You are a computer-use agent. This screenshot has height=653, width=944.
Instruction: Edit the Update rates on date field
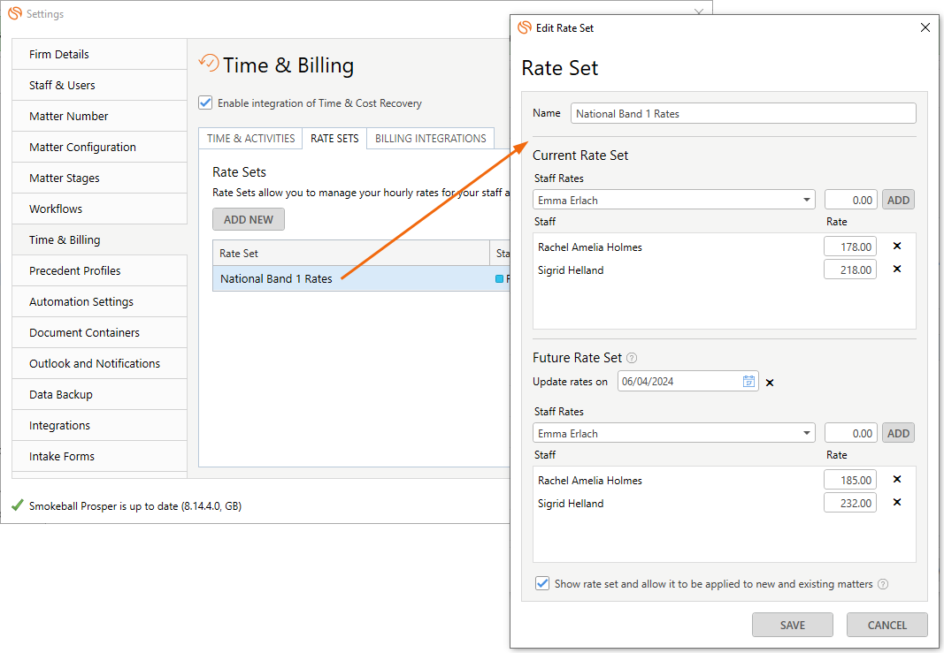pos(687,381)
